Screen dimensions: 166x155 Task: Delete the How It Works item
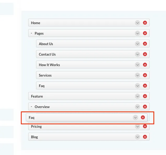click(145, 65)
